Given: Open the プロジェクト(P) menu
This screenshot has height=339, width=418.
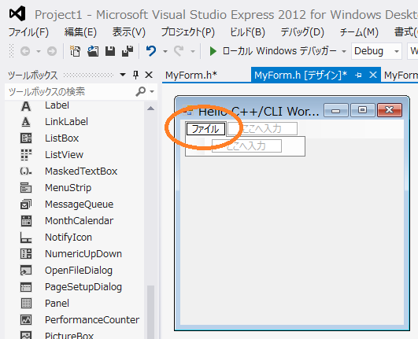Looking at the screenshot, I should (x=188, y=32).
